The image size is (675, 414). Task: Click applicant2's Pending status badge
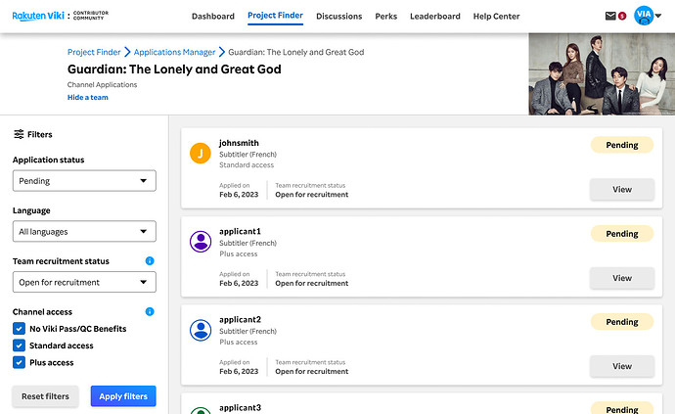[622, 322]
